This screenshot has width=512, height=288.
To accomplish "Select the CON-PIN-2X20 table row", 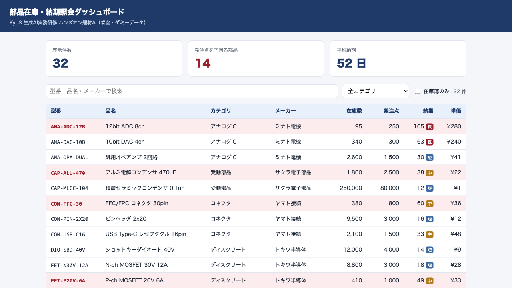I will tap(256, 219).
